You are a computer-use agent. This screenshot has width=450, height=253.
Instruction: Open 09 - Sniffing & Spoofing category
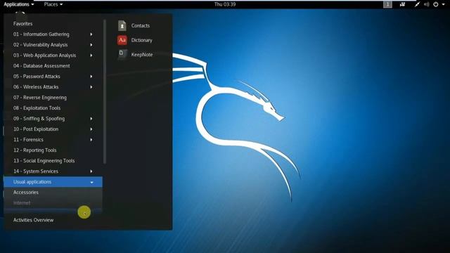click(x=39, y=119)
